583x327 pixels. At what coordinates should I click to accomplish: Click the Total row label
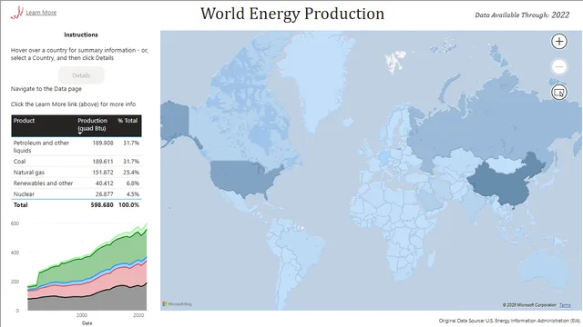(x=20, y=204)
